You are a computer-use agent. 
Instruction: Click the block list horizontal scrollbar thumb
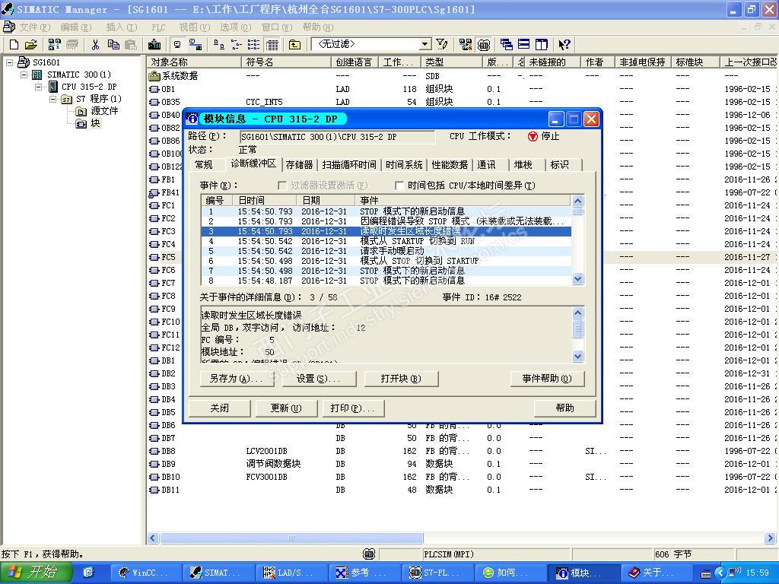(x=291, y=538)
